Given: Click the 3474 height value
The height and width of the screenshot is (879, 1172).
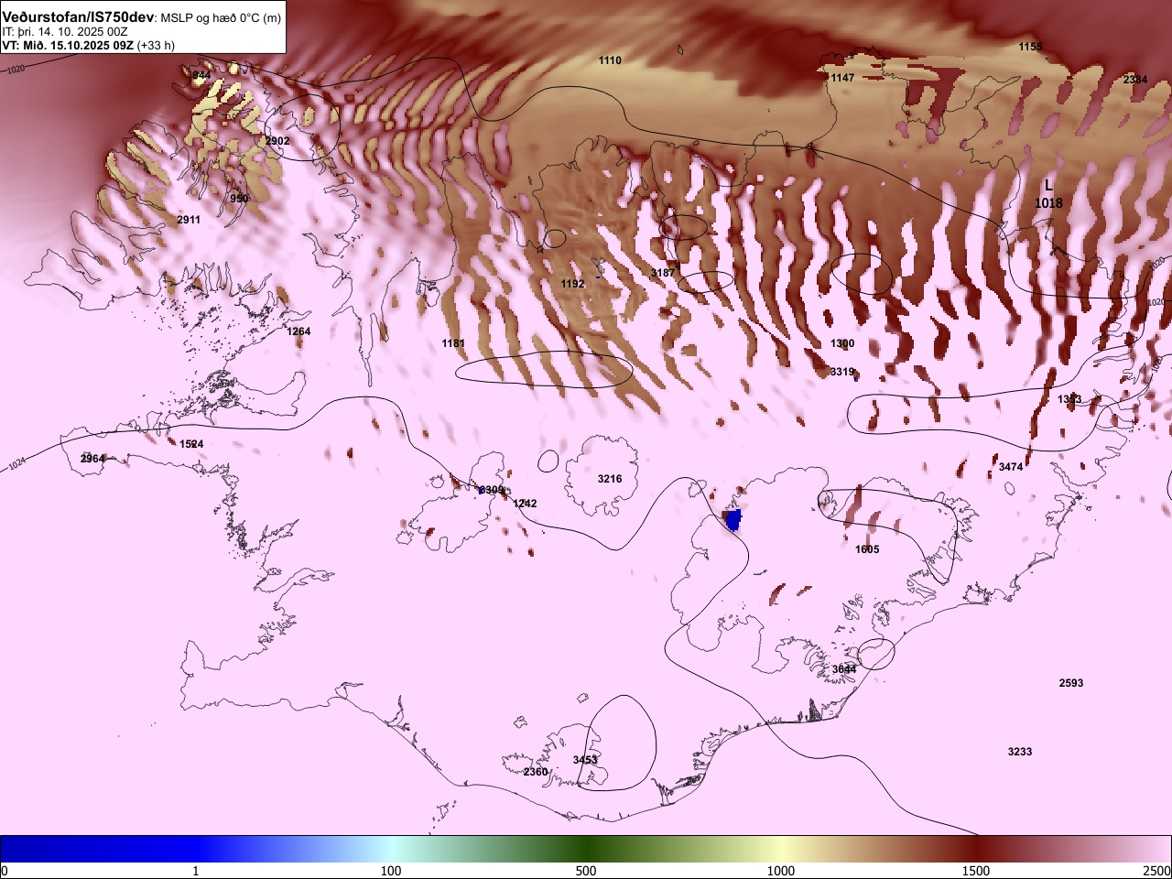Looking at the screenshot, I should coord(1011,467).
